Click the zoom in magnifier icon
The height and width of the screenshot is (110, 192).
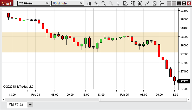tap(104, 3)
